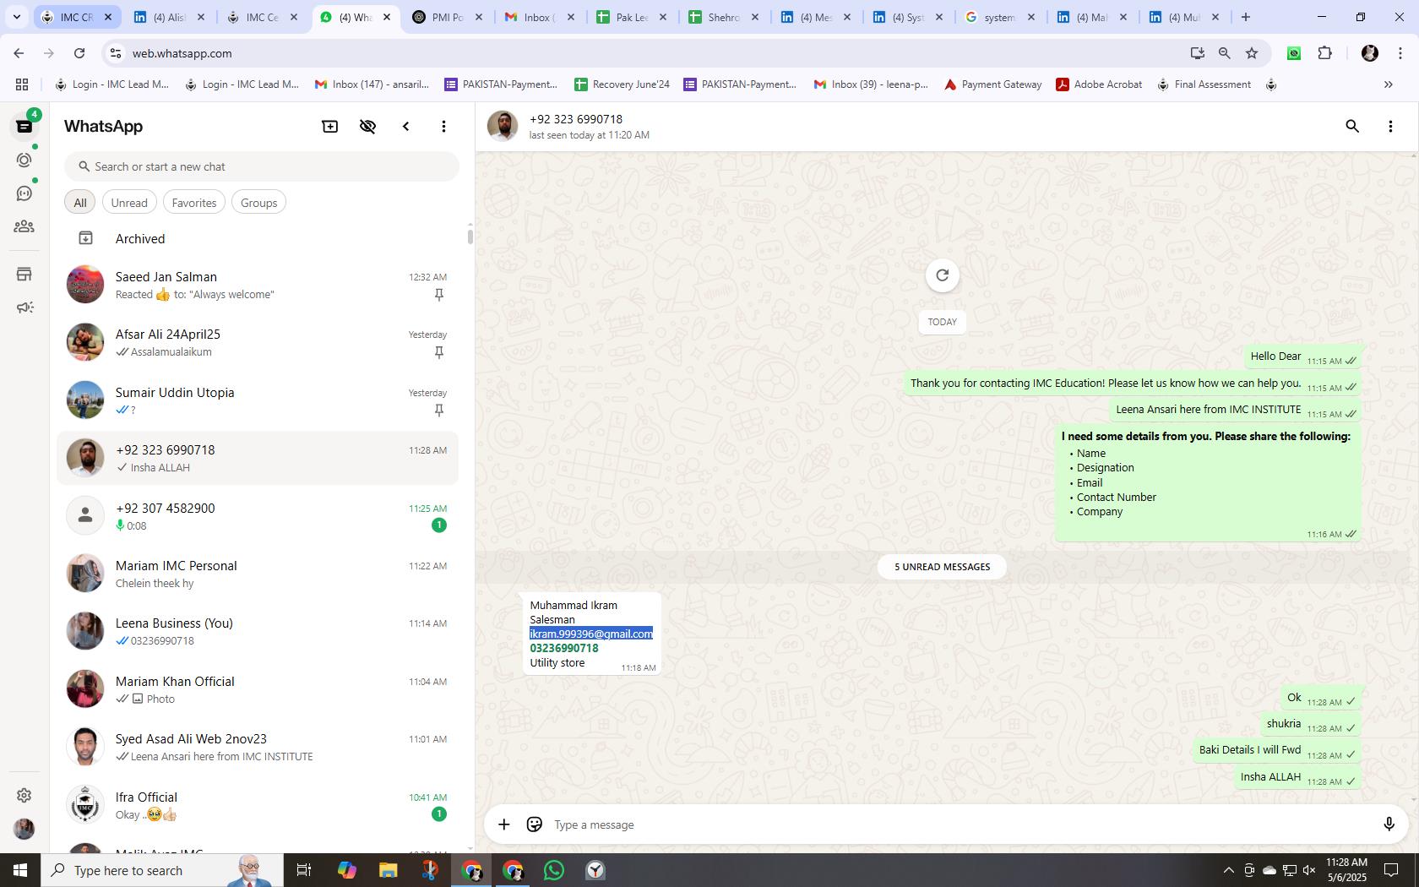Open WhatsApp settings gear icon
1419x887 pixels.
24,795
